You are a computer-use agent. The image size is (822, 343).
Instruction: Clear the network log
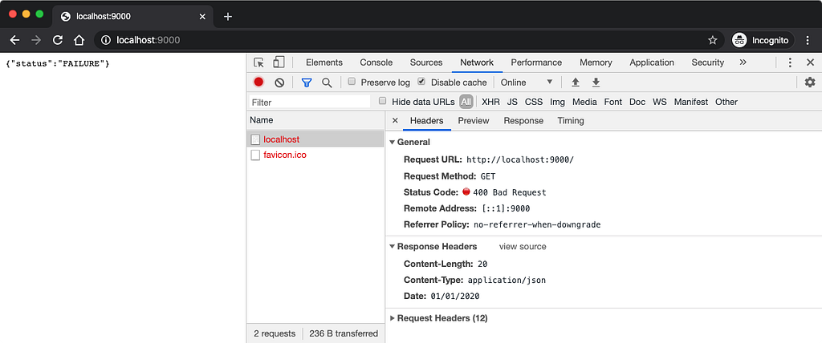click(x=279, y=83)
